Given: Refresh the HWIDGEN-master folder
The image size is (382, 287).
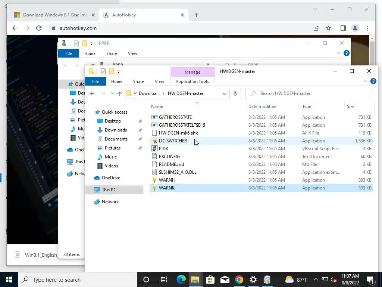Looking at the screenshot, I should click(x=235, y=93).
